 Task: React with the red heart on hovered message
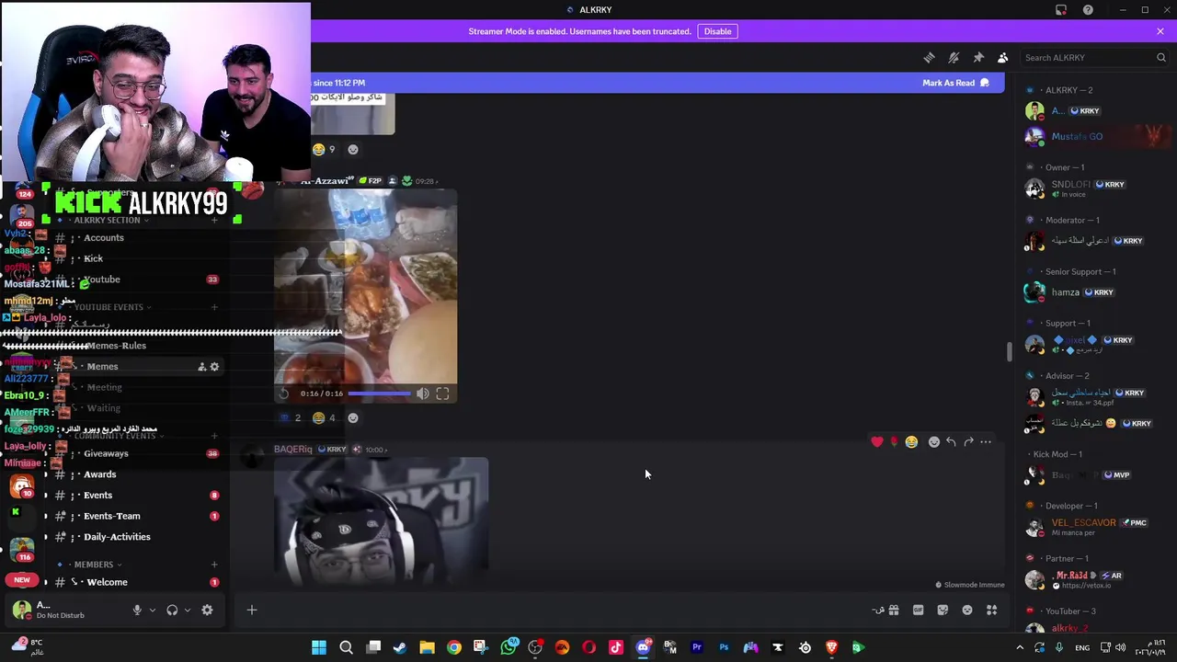tap(877, 442)
